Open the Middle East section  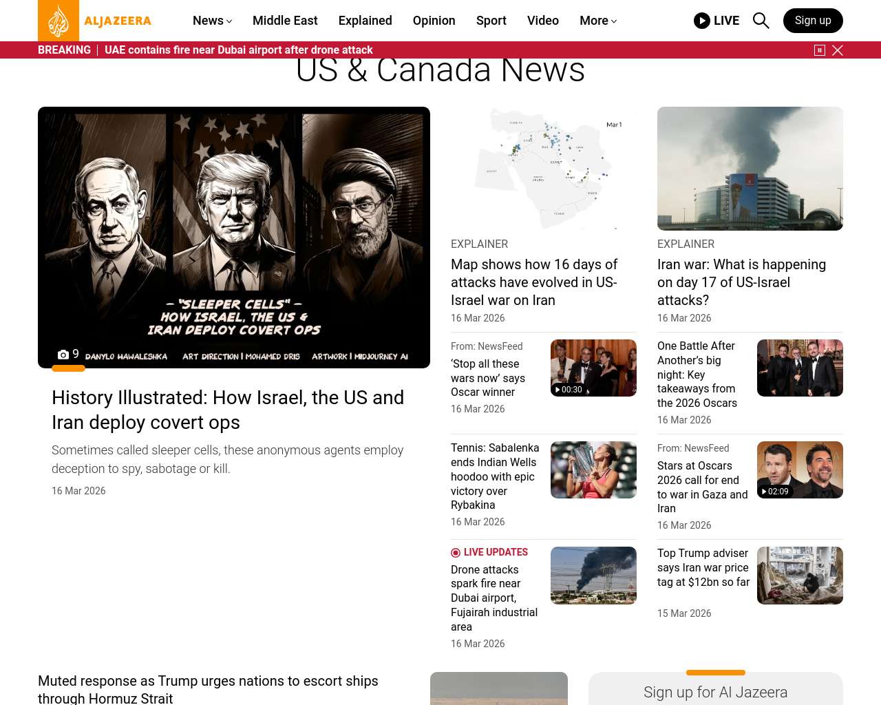[x=285, y=21]
